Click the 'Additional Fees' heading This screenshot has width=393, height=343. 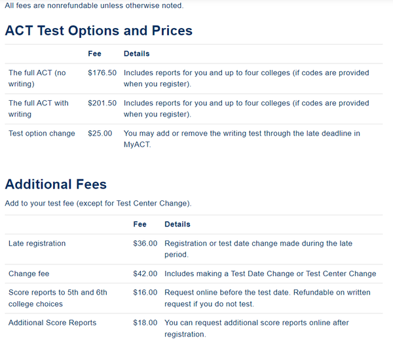pyautogui.click(x=56, y=185)
